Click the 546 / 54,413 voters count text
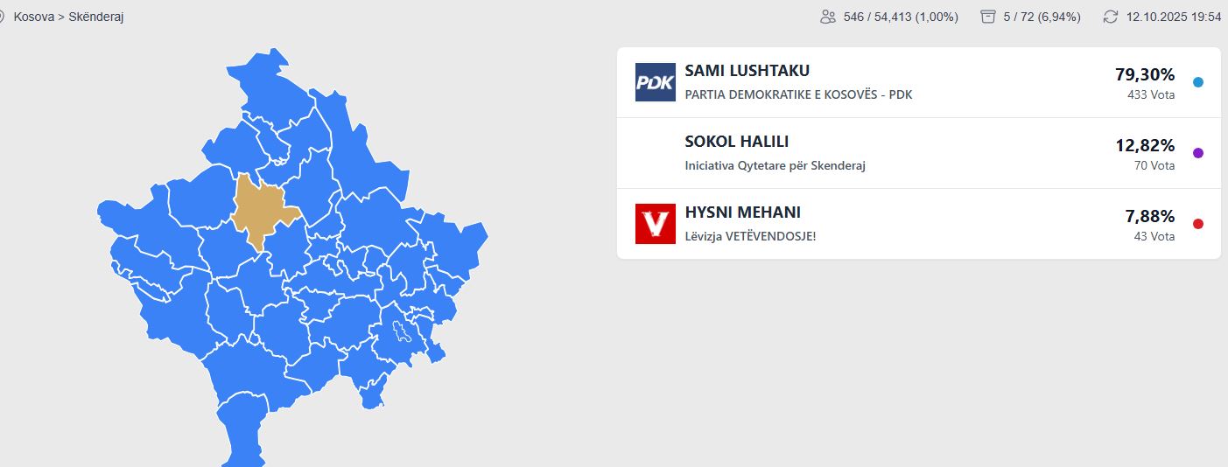Screen dimensions: 1228x467 pyautogui.click(x=901, y=17)
